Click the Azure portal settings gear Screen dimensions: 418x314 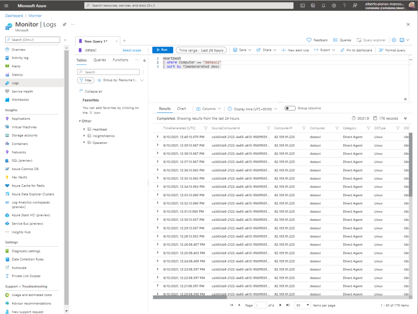tap(334, 6)
